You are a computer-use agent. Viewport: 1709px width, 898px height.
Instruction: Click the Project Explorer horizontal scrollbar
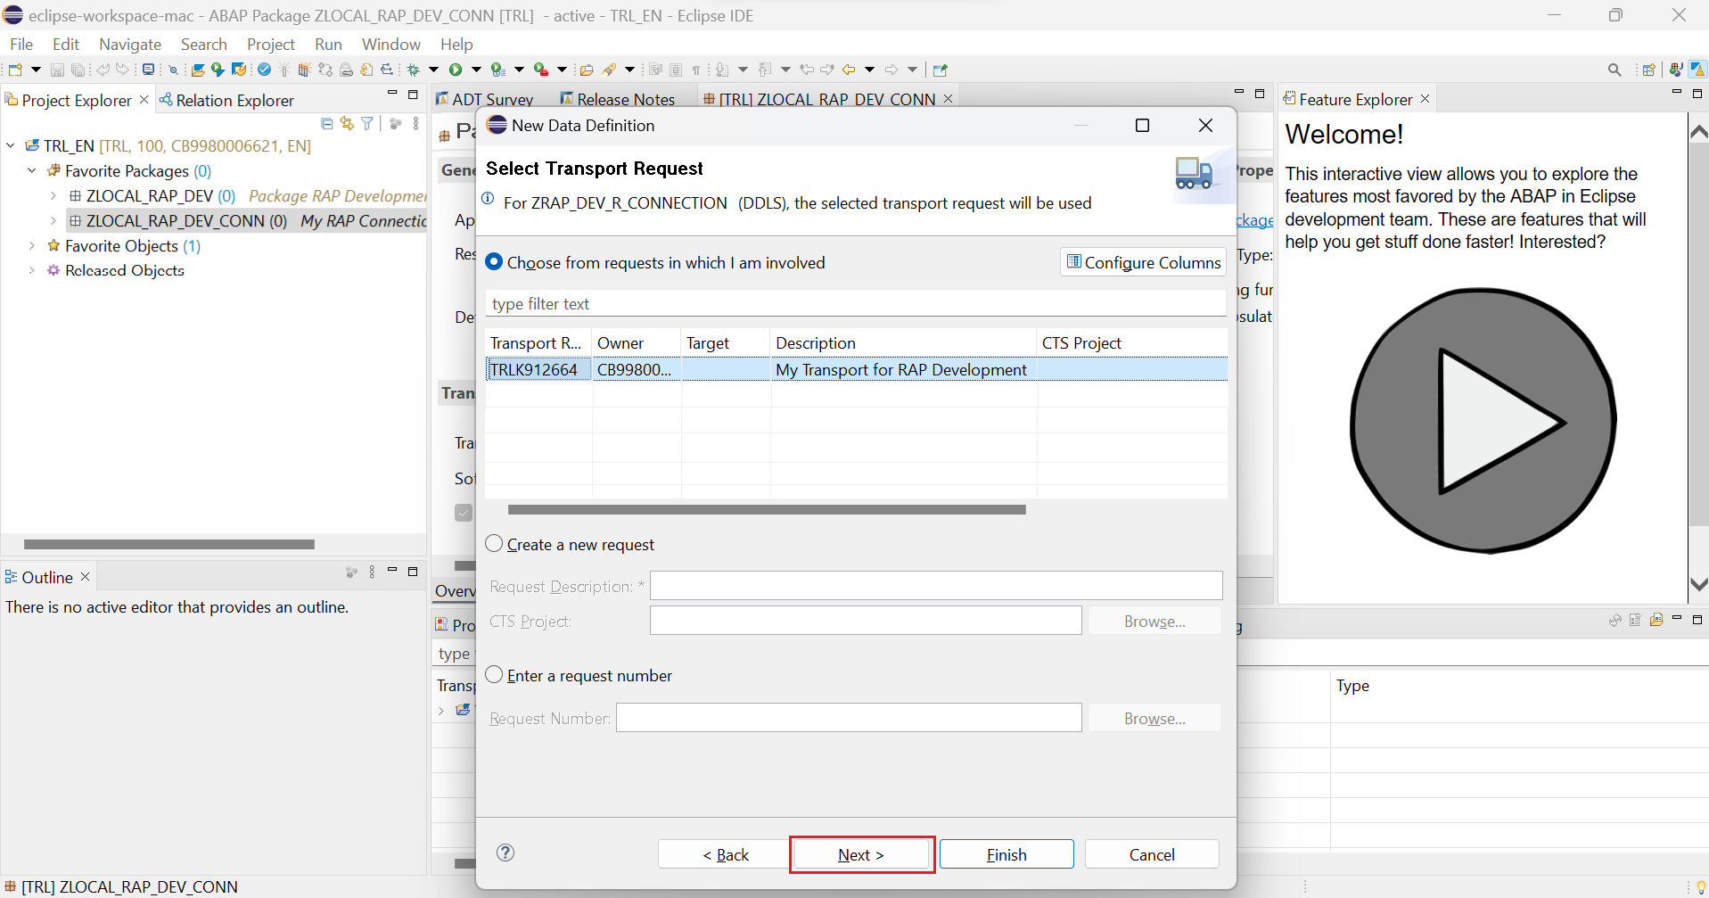pos(169,544)
